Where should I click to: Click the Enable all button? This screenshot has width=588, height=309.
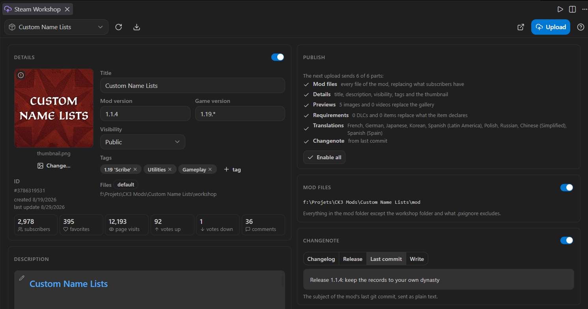point(324,157)
